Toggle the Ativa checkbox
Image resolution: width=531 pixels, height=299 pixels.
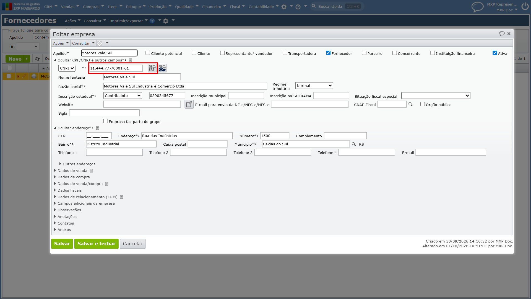click(x=495, y=53)
